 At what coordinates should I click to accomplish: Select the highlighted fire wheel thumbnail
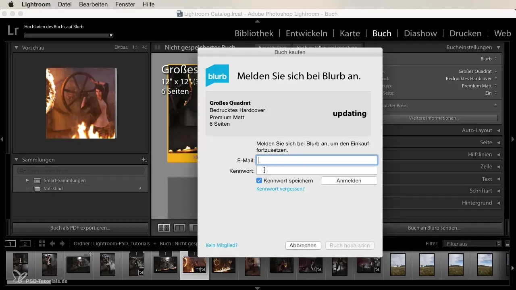(195, 265)
